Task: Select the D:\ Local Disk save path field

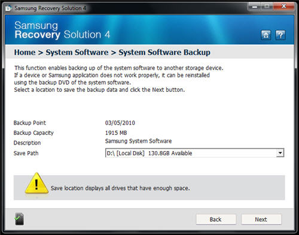Action: (x=194, y=153)
